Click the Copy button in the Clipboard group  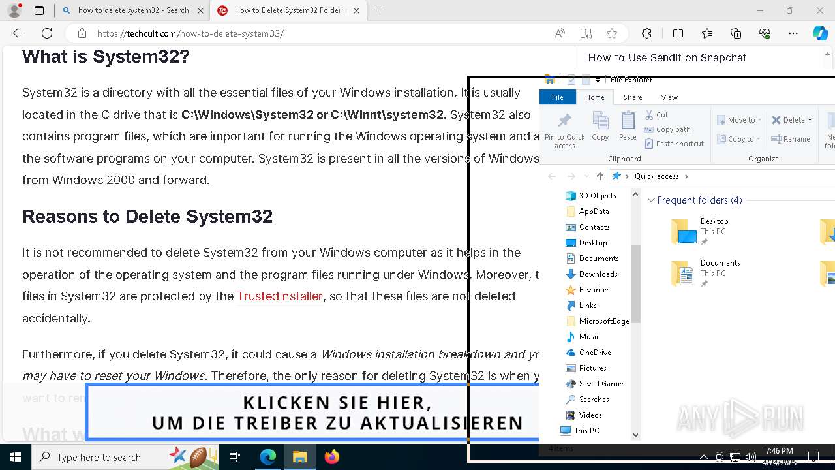point(600,127)
